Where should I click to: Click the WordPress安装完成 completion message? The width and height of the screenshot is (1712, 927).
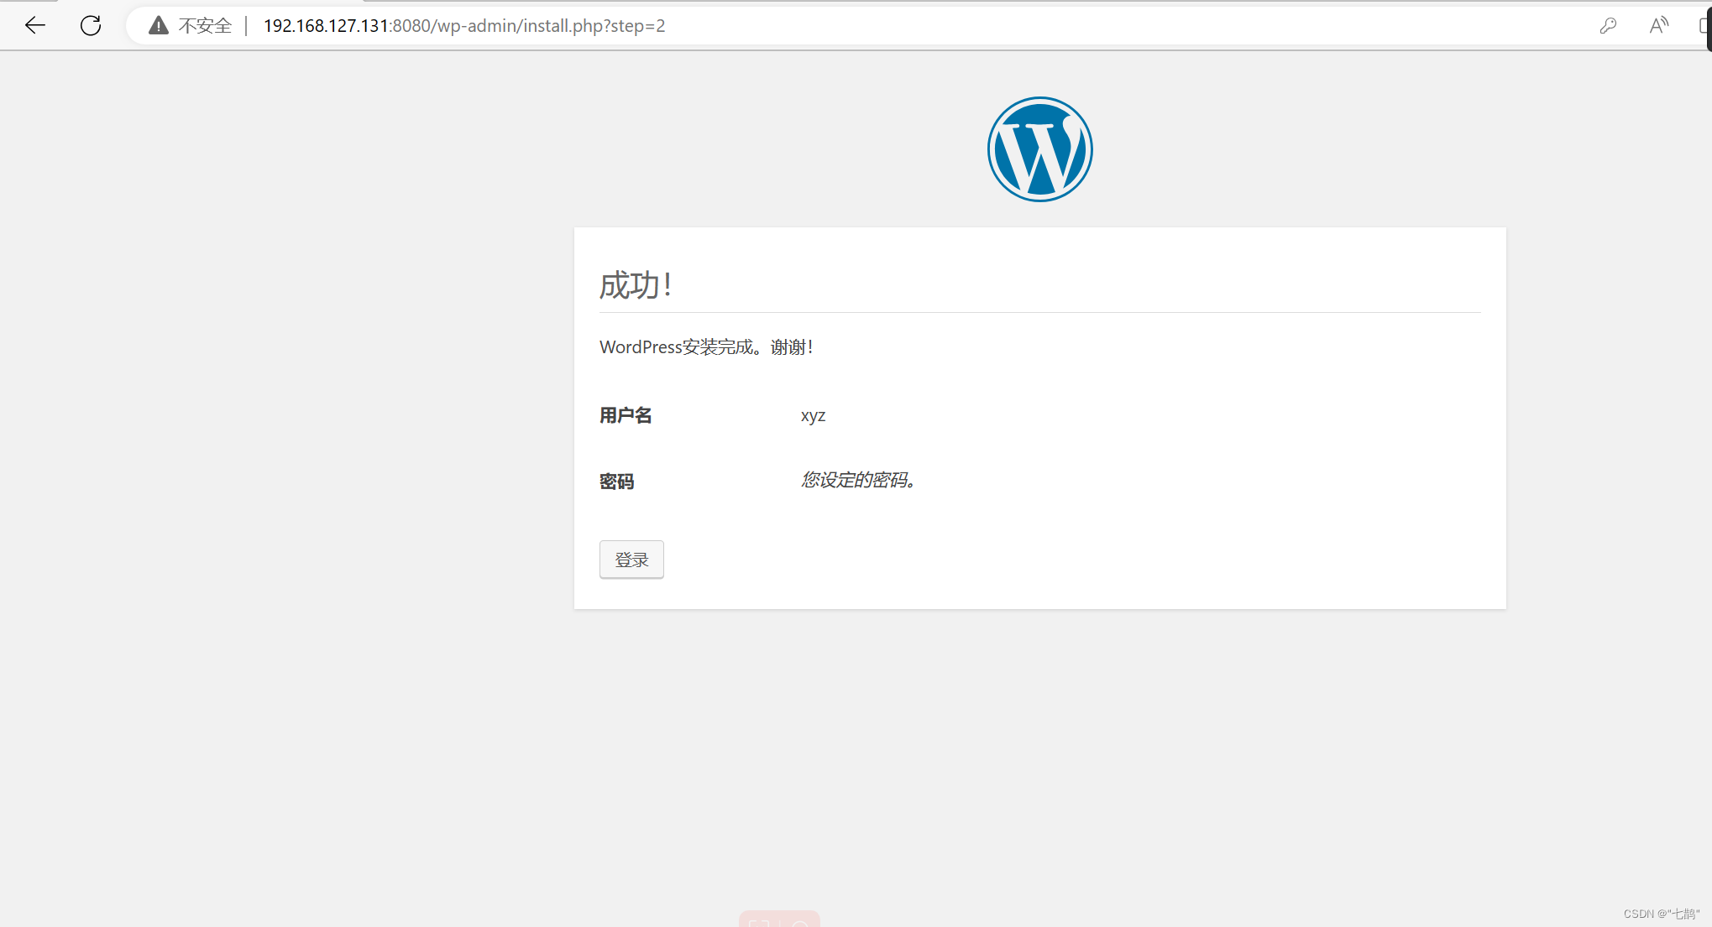pos(706,346)
